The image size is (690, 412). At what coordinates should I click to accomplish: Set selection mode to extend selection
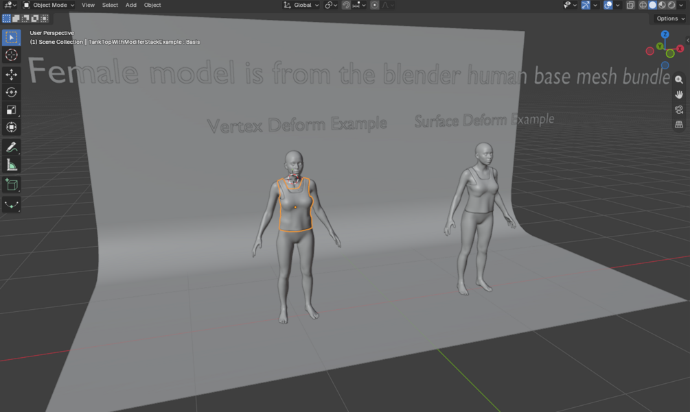pos(16,19)
